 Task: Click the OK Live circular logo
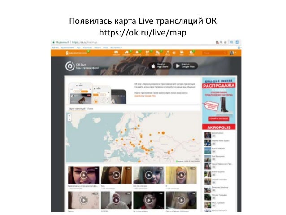pyautogui.click(x=70, y=66)
